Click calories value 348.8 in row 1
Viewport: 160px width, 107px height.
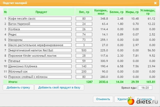point(104,19)
